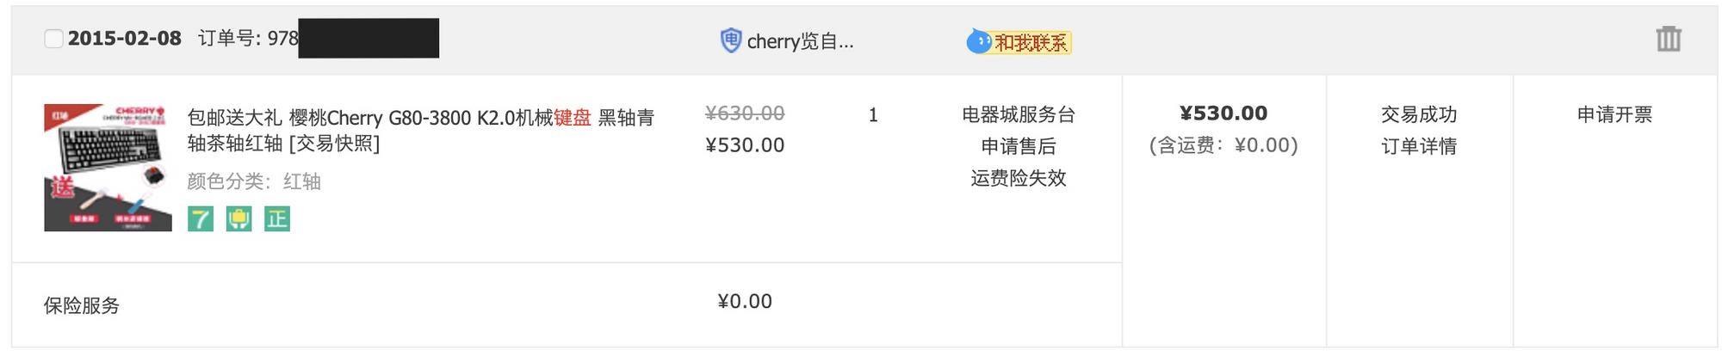The image size is (1722, 362).
Task: Click the 颜色分类: 红轴 variant text
Action: [254, 181]
